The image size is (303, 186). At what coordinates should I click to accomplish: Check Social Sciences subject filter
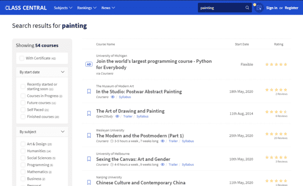23,158
